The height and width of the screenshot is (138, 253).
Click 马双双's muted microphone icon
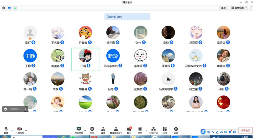tap(200, 42)
